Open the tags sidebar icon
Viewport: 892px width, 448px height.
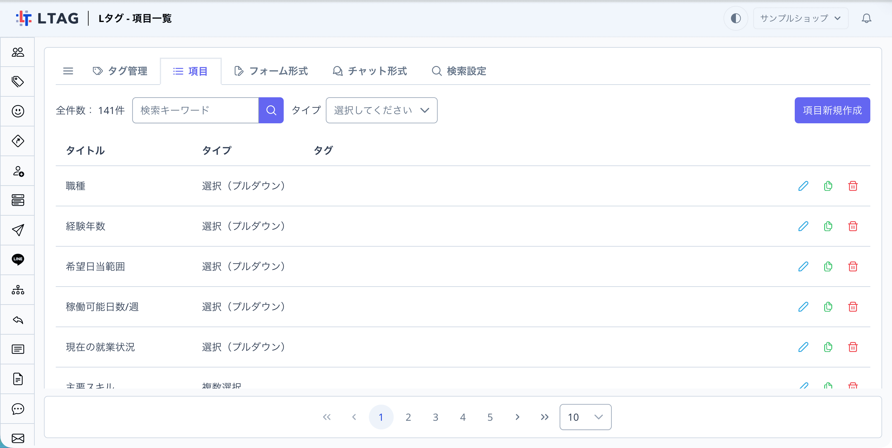(x=18, y=82)
